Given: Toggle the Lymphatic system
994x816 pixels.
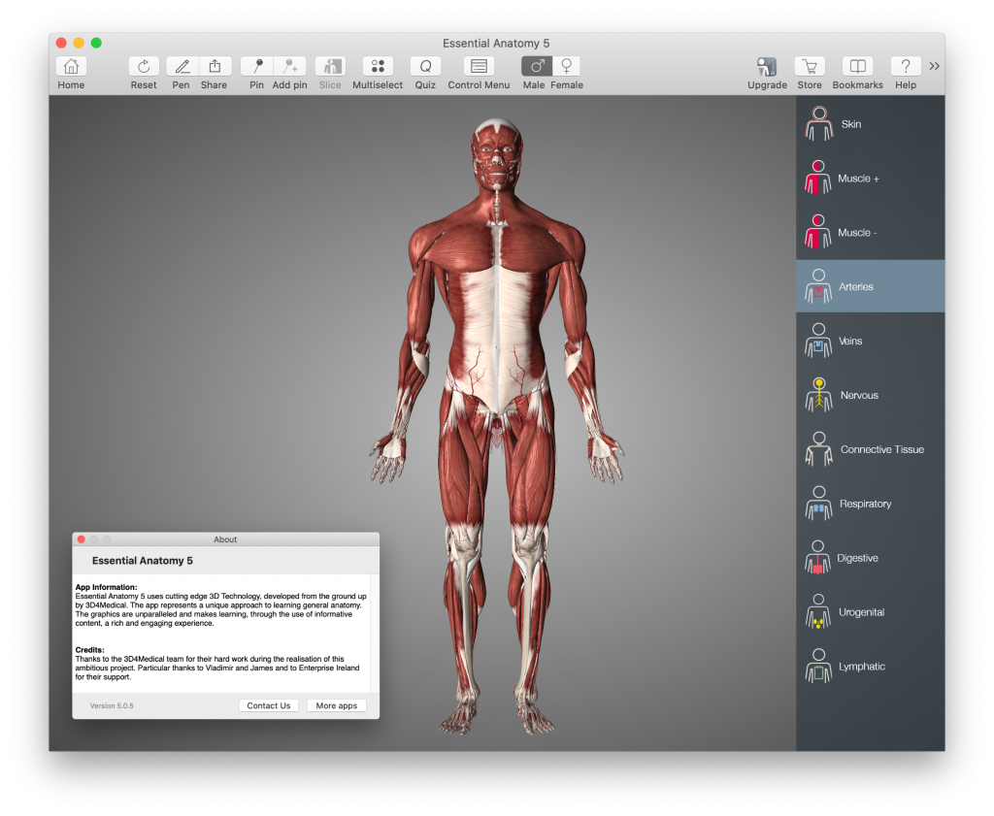Looking at the screenshot, I should 871,667.
